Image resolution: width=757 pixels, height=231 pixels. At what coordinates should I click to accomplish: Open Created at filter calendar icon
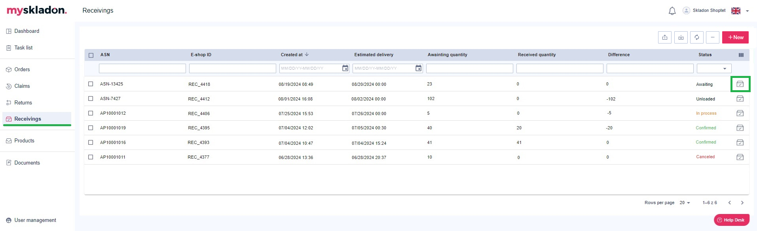(x=345, y=68)
